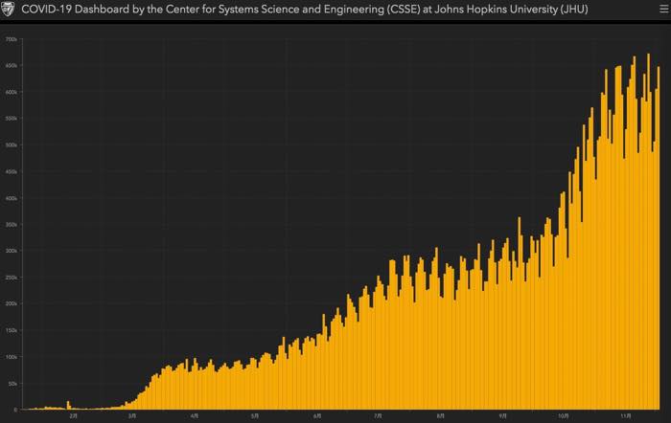
Task: Click the "250k" y-axis label
Action: pos(12,278)
